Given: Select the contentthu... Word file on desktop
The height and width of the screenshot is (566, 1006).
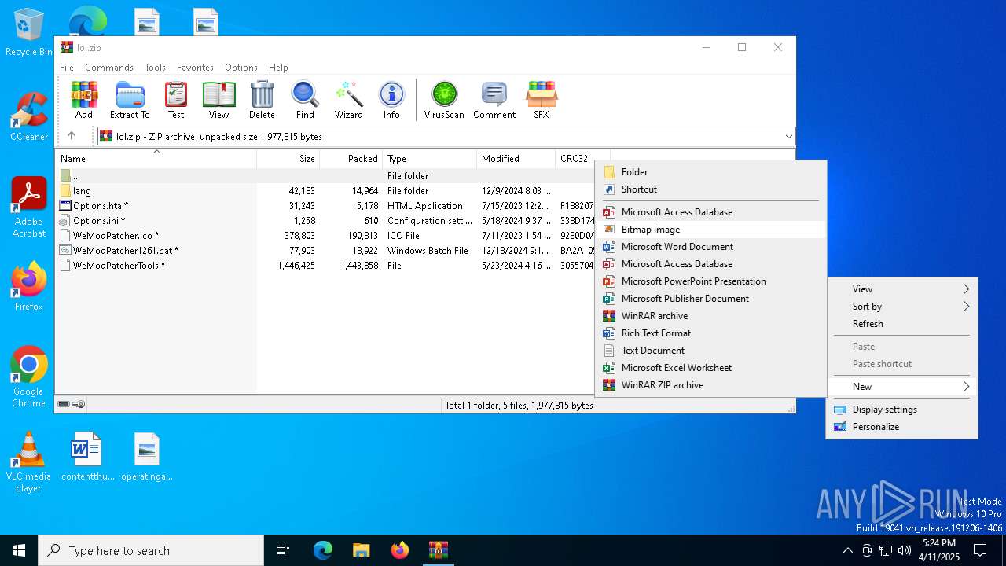Looking at the screenshot, I should (x=87, y=456).
